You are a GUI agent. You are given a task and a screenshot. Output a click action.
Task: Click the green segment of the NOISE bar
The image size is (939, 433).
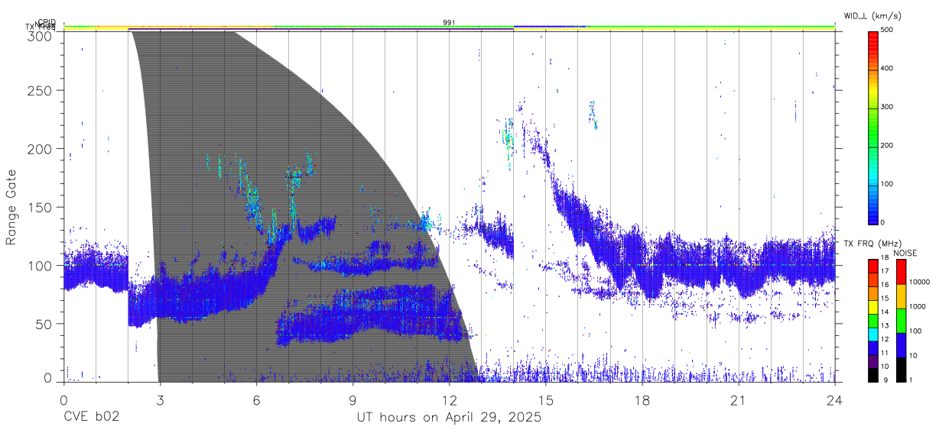pyautogui.click(x=901, y=320)
